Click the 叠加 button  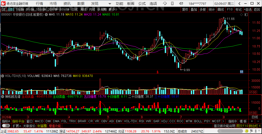194,10
